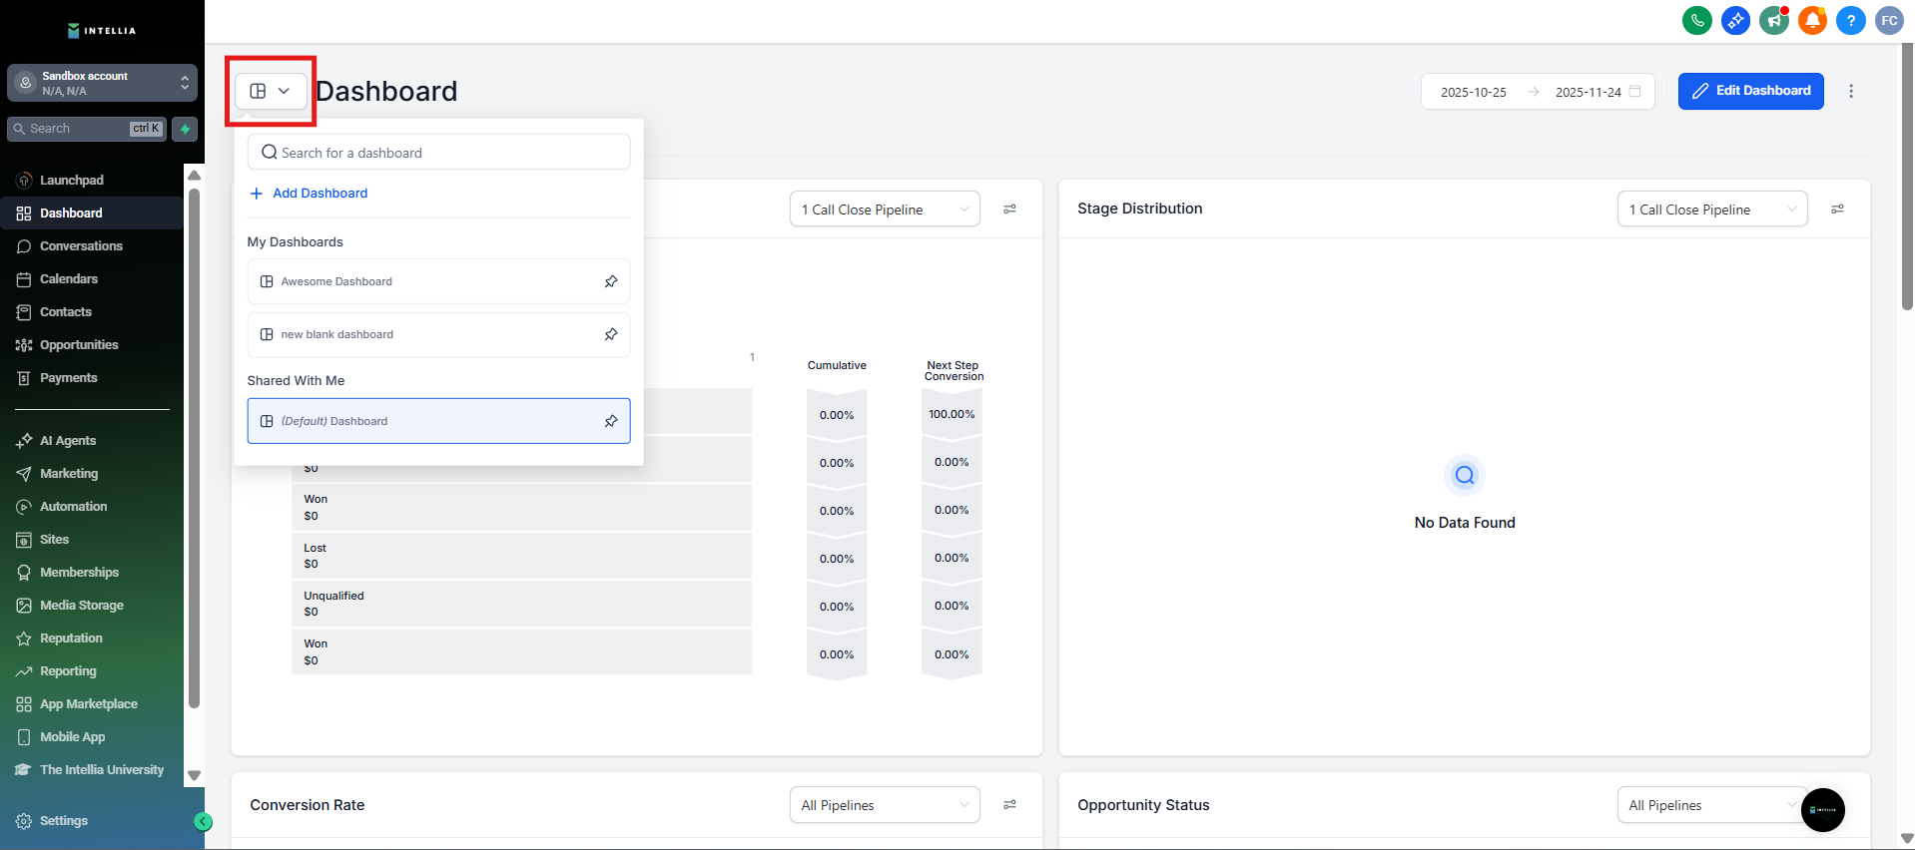Pin the new blank dashboard
The height and width of the screenshot is (850, 1915).
pos(611,334)
